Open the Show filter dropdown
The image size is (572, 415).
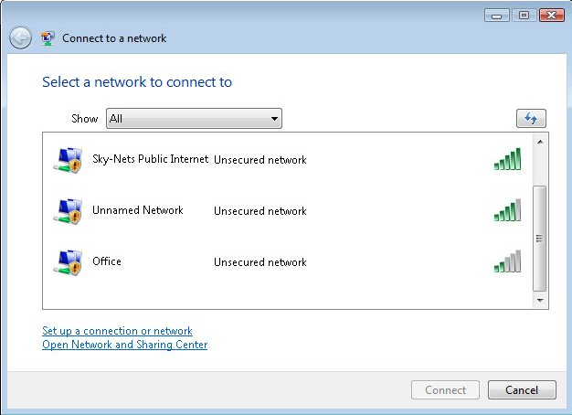coord(194,119)
